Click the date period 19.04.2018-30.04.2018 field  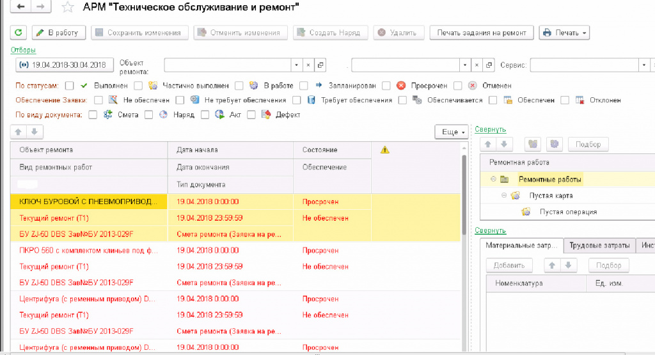point(63,65)
